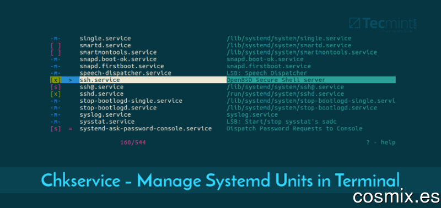Click the = stopped indicator for systemd-ask-password-console.service
Image resolution: width=441 pixels, height=208 pixels.
pos(71,129)
